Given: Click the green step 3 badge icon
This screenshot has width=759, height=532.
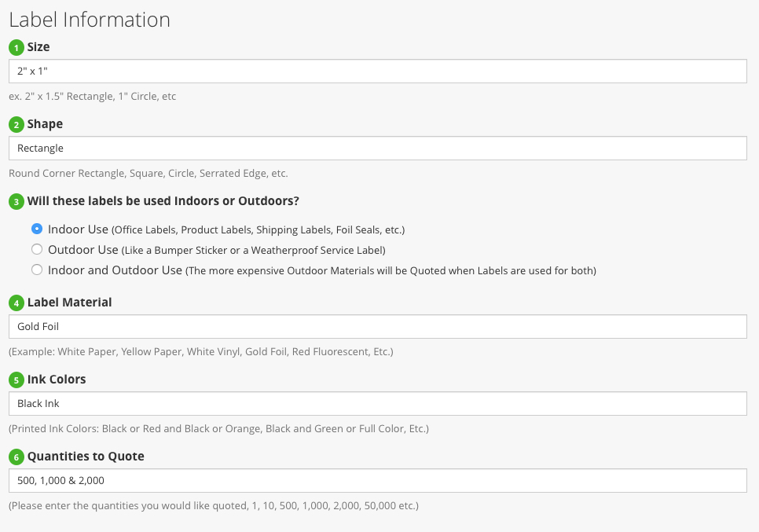Looking at the screenshot, I should (x=16, y=202).
